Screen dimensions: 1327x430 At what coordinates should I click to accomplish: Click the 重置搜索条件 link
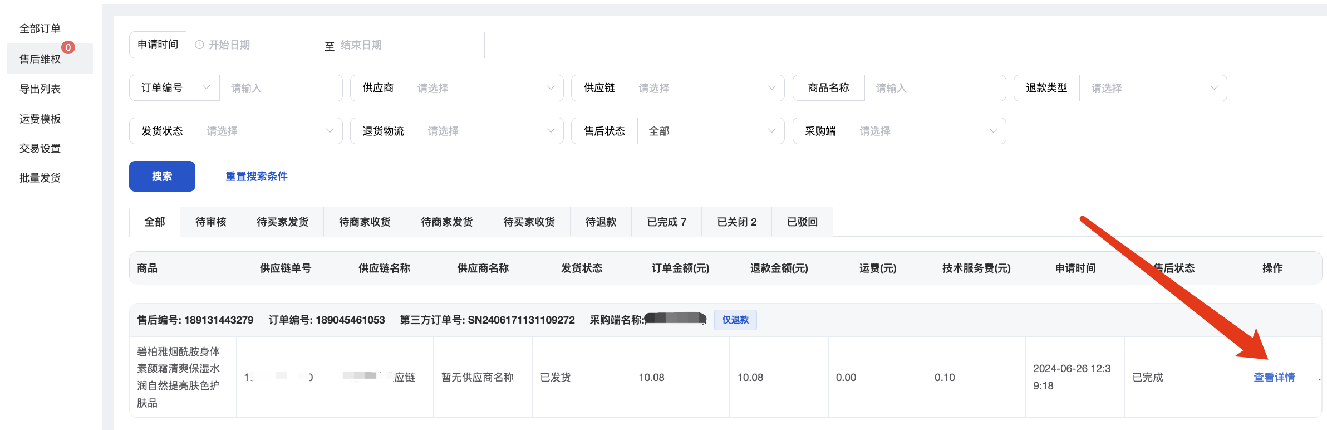(257, 177)
